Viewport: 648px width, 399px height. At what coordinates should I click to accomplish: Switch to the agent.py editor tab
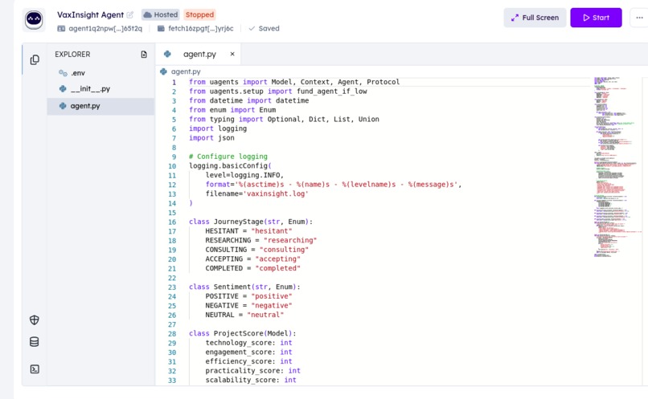[199, 54]
